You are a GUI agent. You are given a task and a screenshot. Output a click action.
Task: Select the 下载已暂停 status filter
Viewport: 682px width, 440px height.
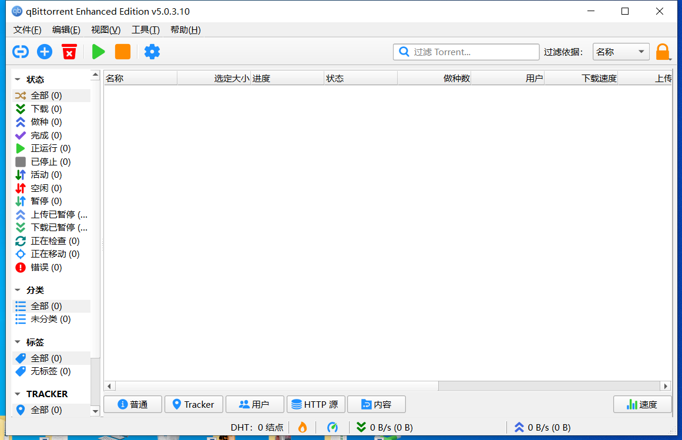coord(51,228)
